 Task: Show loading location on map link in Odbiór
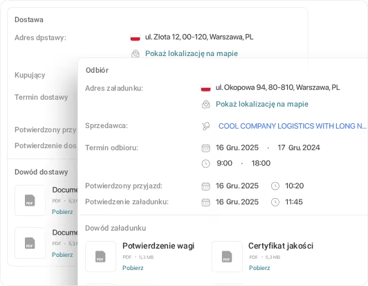(262, 104)
